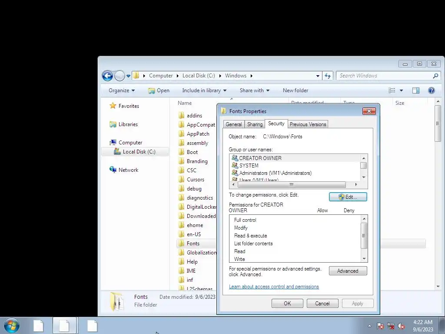The width and height of the screenshot is (445, 334).
Task: Click the Open toolbar button
Action: tap(159, 90)
